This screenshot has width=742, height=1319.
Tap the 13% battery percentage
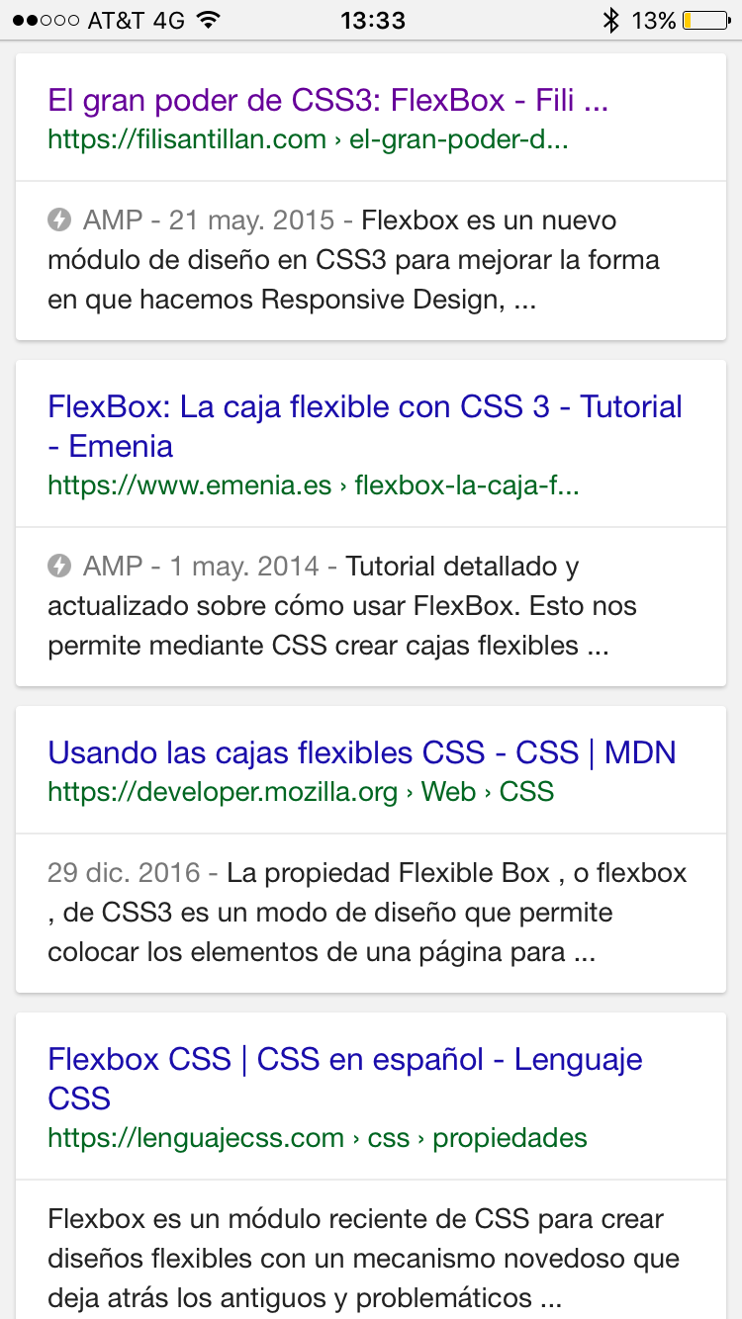(x=654, y=21)
